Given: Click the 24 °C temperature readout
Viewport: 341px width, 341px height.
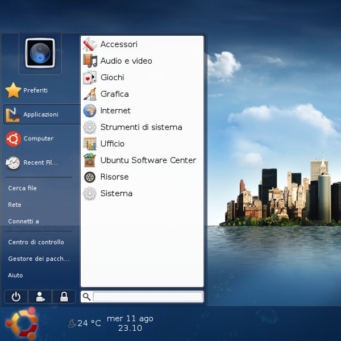Looking at the screenshot, I should (89, 323).
